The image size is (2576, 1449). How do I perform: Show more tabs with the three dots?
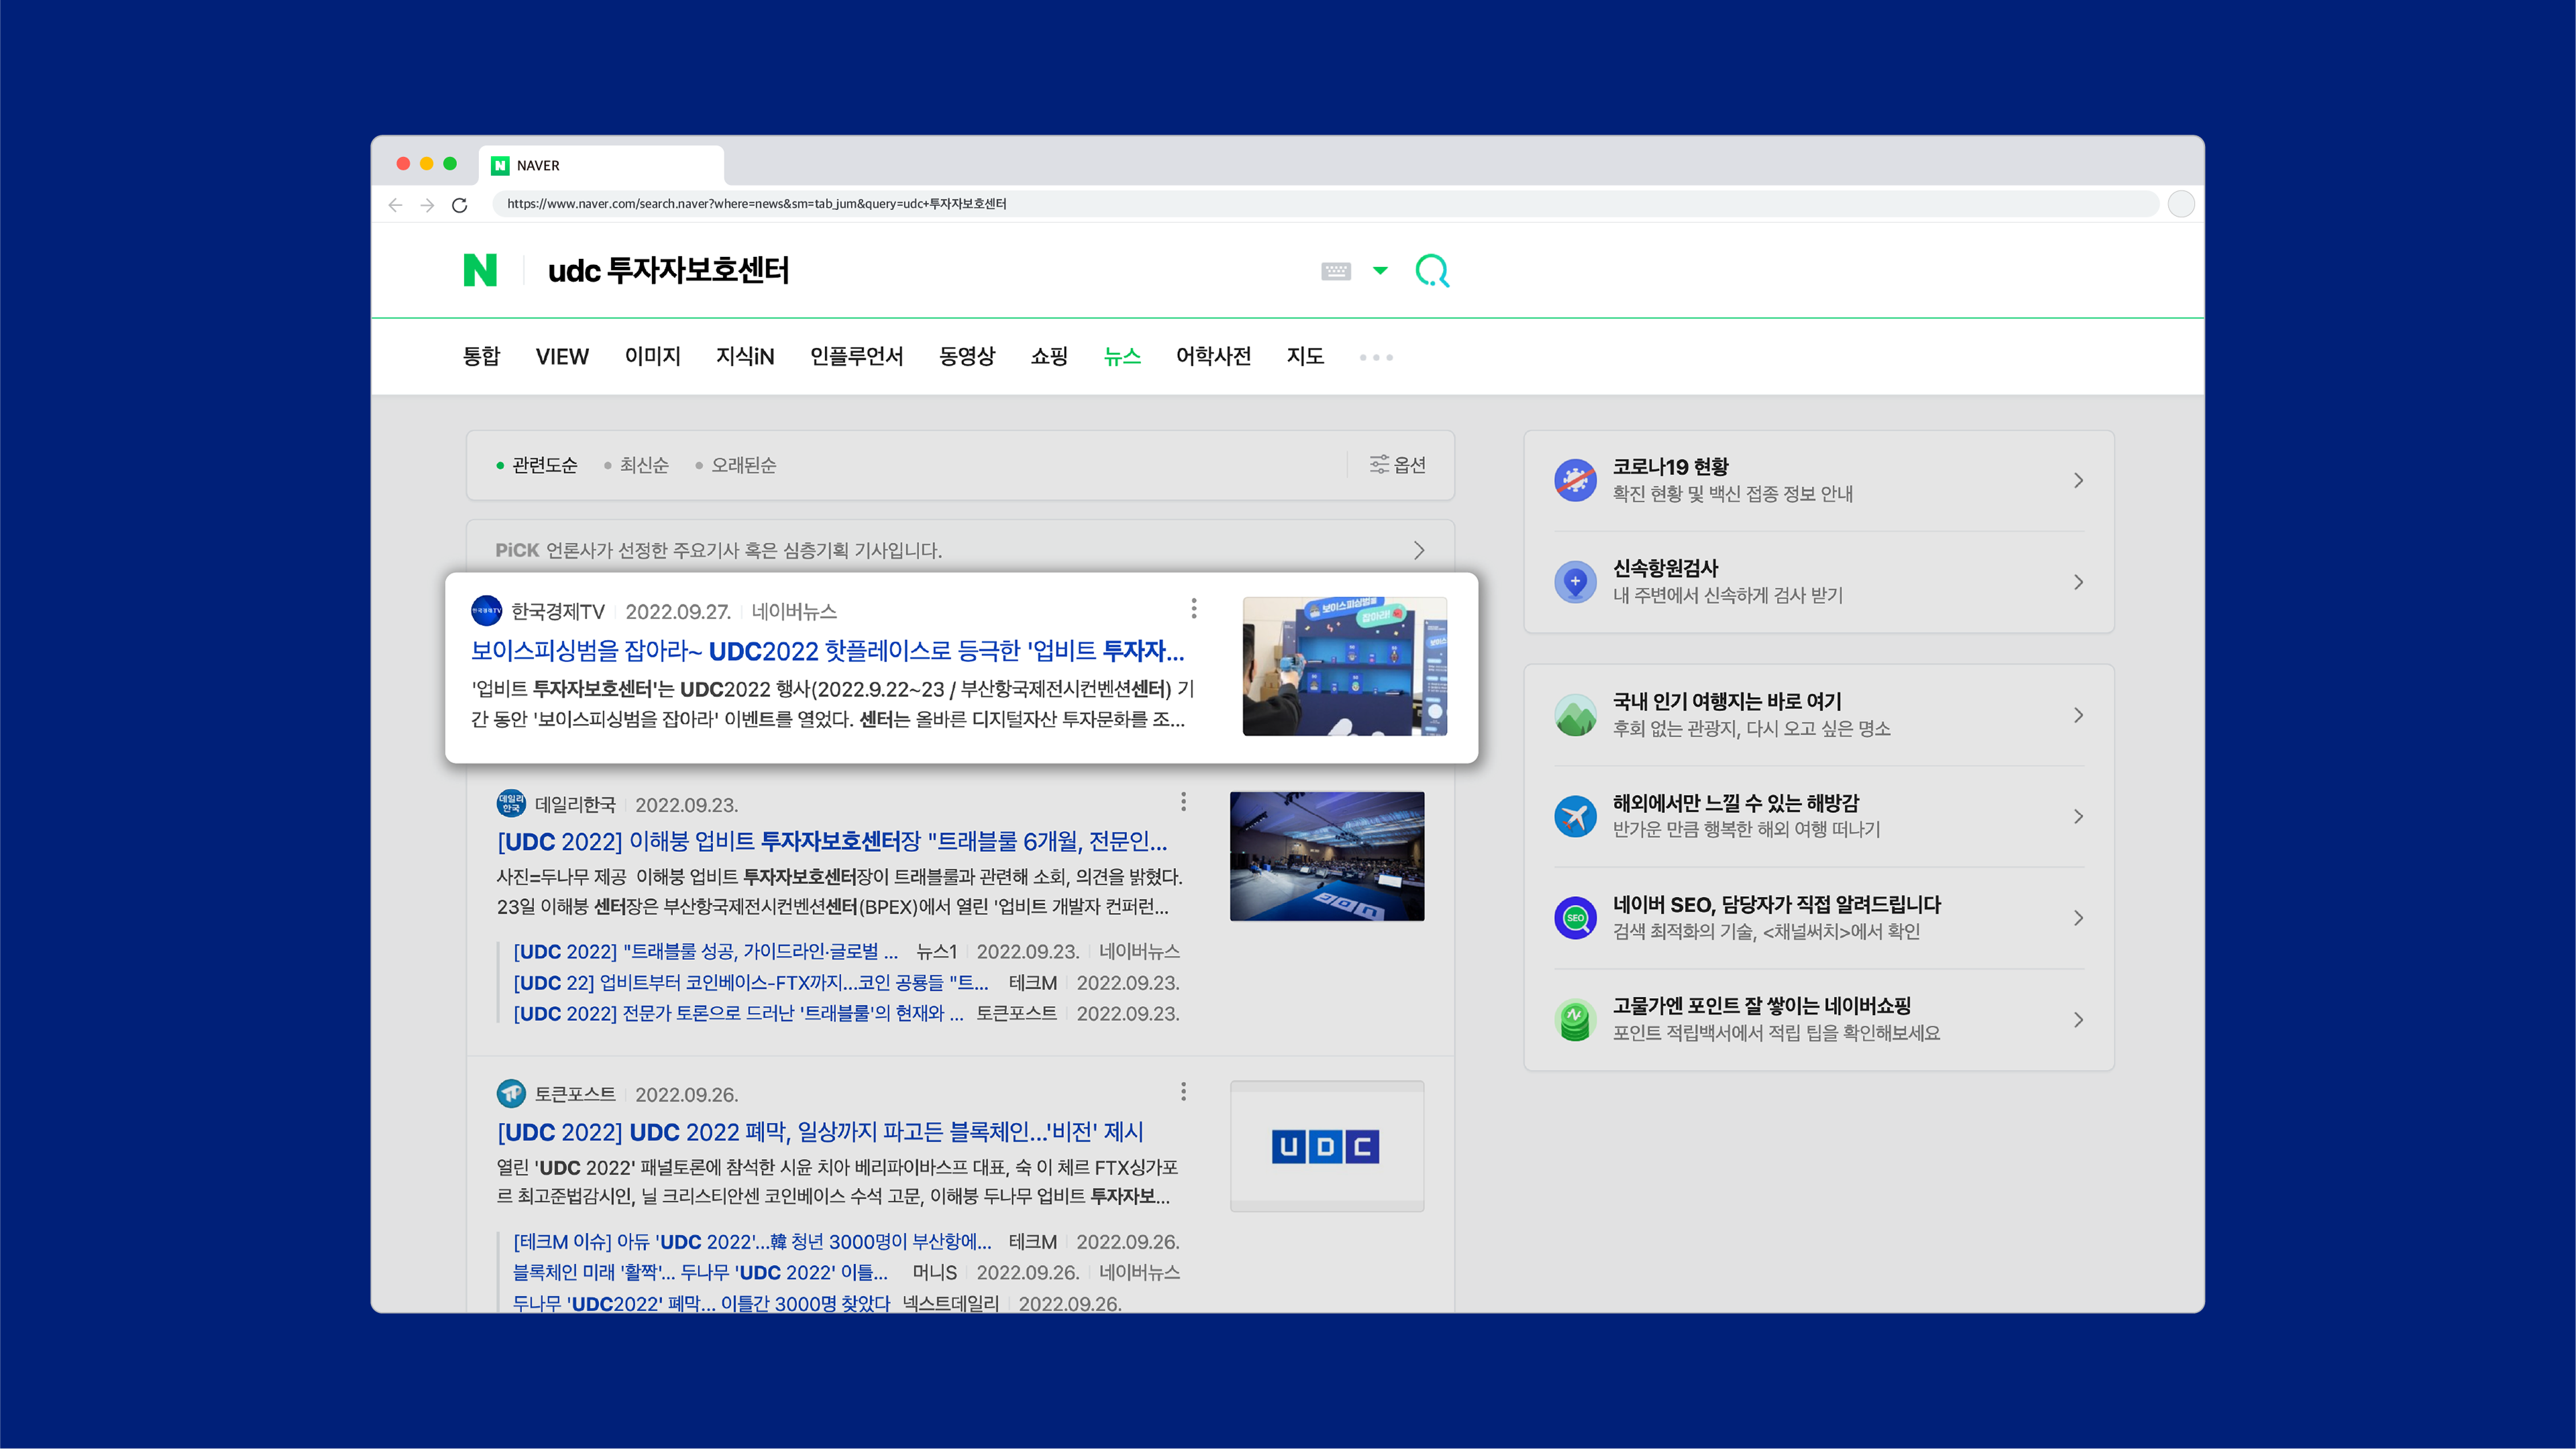1376,357
